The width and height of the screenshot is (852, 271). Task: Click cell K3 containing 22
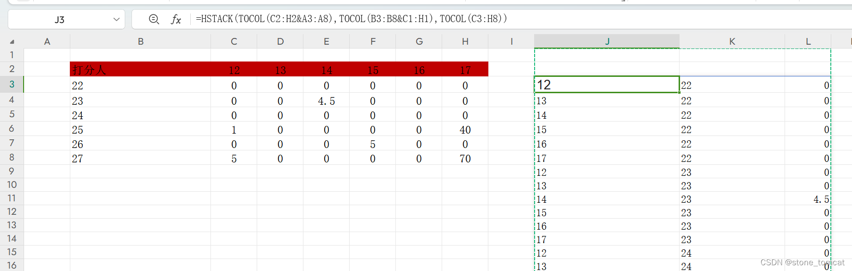point(732,85)
